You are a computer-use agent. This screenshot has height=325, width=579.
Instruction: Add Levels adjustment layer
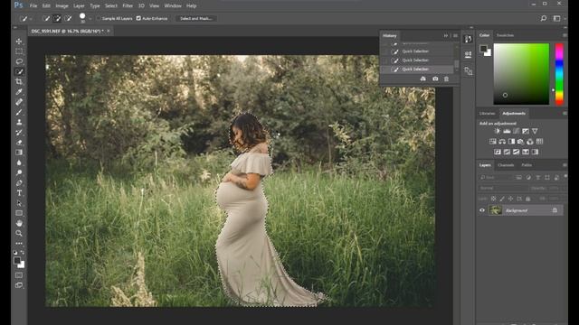point(507,131)
